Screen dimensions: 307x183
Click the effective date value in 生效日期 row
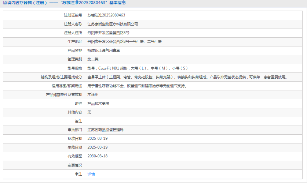[98, 147]
